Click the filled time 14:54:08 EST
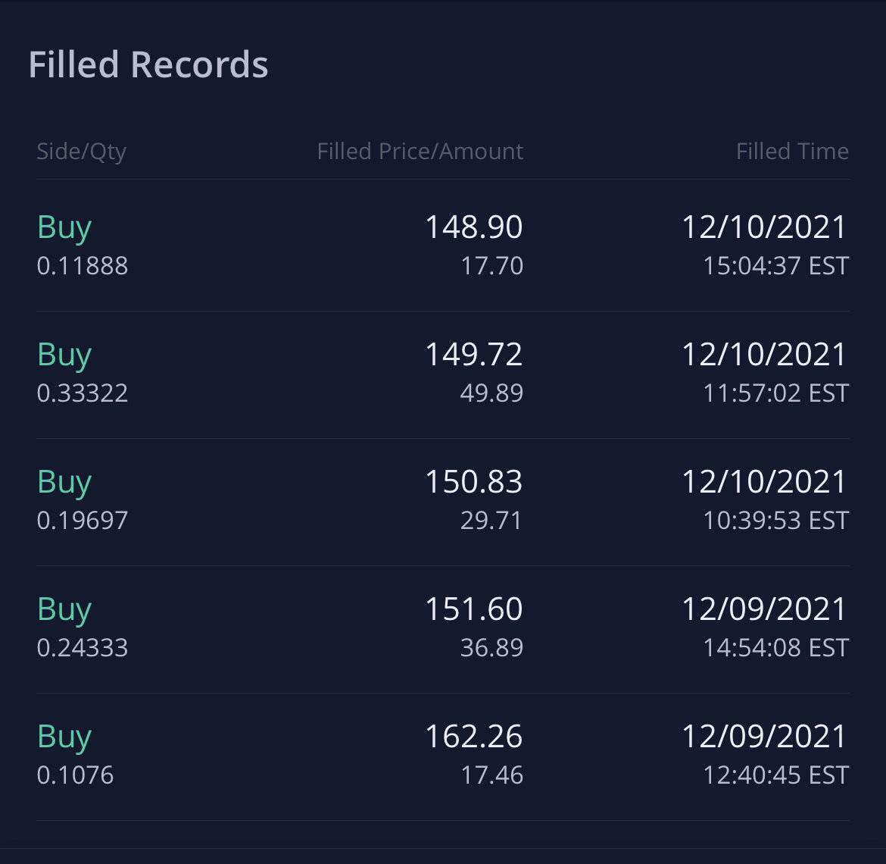886x864 pixels. point(775,647)
